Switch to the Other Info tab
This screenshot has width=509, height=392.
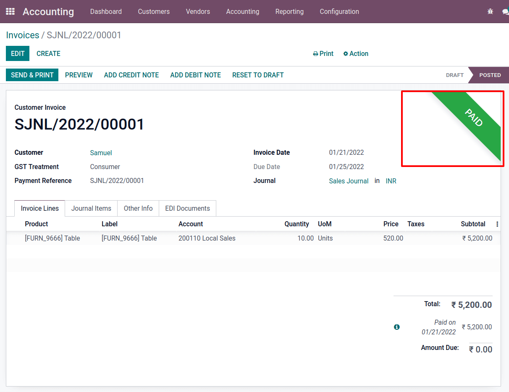click(138, 208)
